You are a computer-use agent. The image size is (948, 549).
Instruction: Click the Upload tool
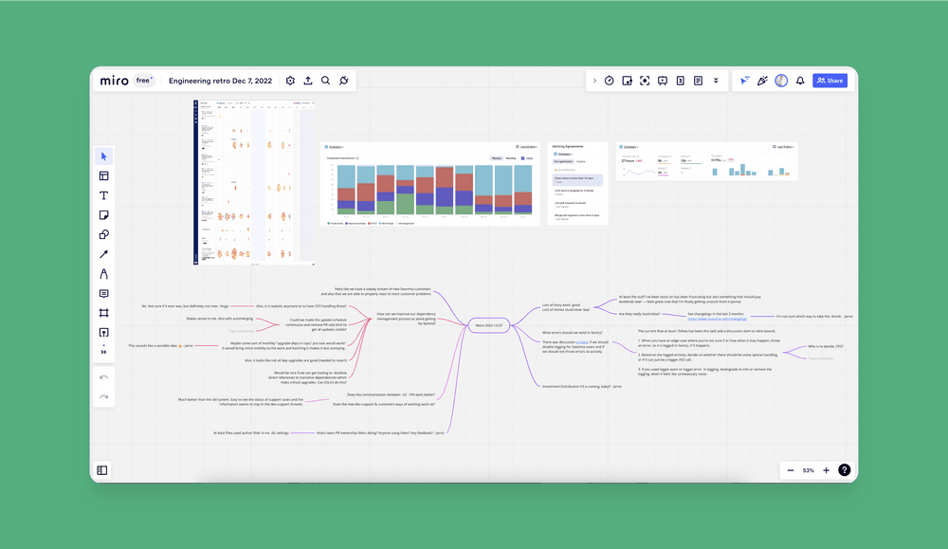(104, 333)
